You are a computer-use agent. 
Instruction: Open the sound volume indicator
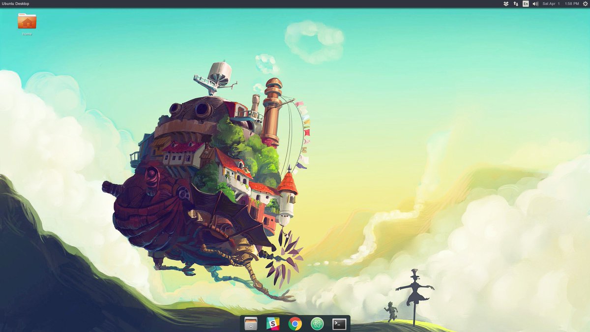pyautogui.click(x=536, y=3)
